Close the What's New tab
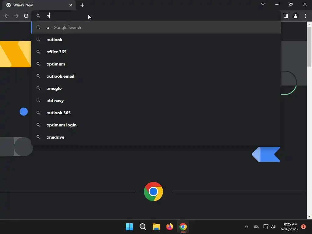The image size is (312, 234). (x=71, y=5)
